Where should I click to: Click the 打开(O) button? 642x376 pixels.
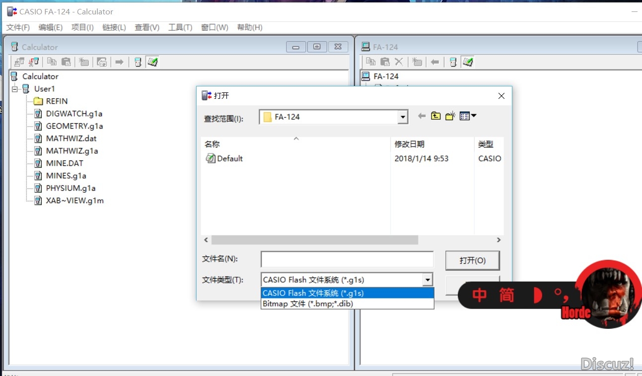point(473,260)
